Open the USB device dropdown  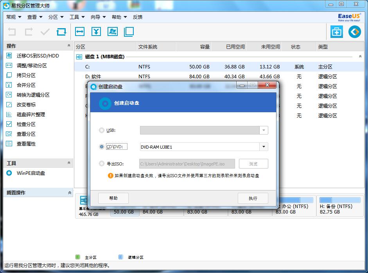[264, 130]
